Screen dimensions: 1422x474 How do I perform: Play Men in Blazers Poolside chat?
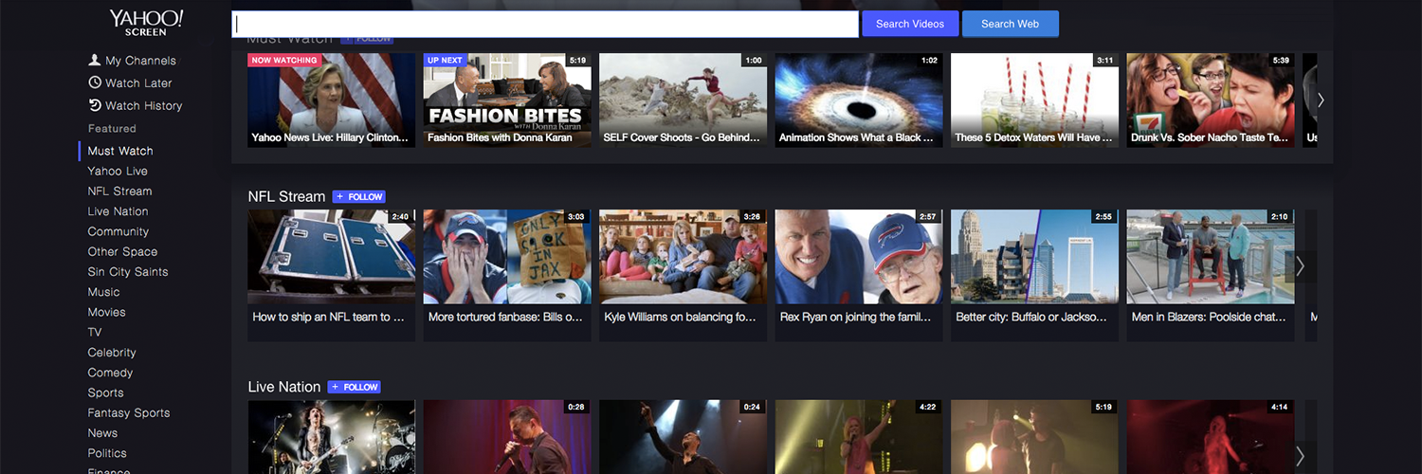pos(1211,275)
